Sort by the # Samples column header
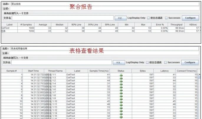This screenshot has height=119, width=202. coord(26,25)
